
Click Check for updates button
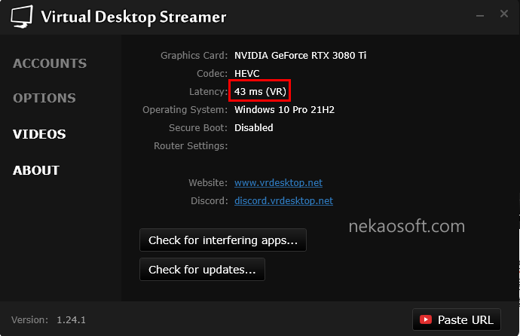pyautogui.click(x=202, y=270)
